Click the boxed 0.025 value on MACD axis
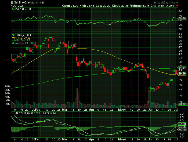The width and height of the screenshot is (188, 142). click(182, 127)
